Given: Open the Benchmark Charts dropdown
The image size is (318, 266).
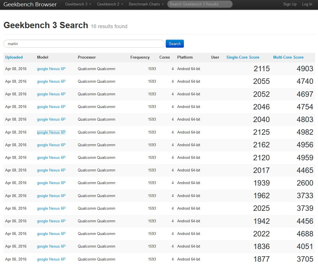Looking at the screenshot, I should [x=146, y=4].
